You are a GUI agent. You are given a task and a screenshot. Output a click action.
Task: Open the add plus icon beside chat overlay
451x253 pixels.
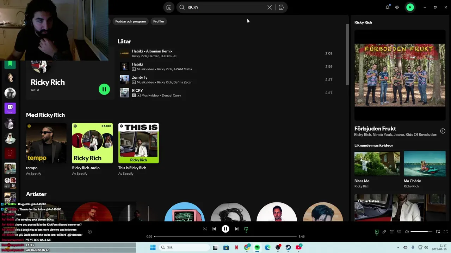click(89, 232)
